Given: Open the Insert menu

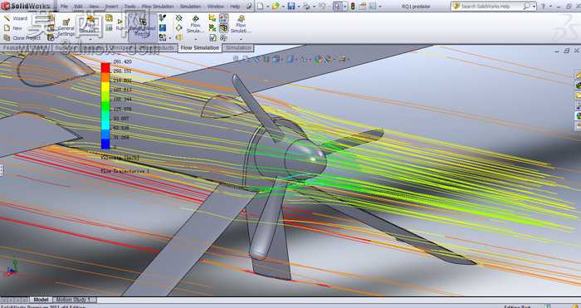Looking at the screenshot, I should point(111,7).
